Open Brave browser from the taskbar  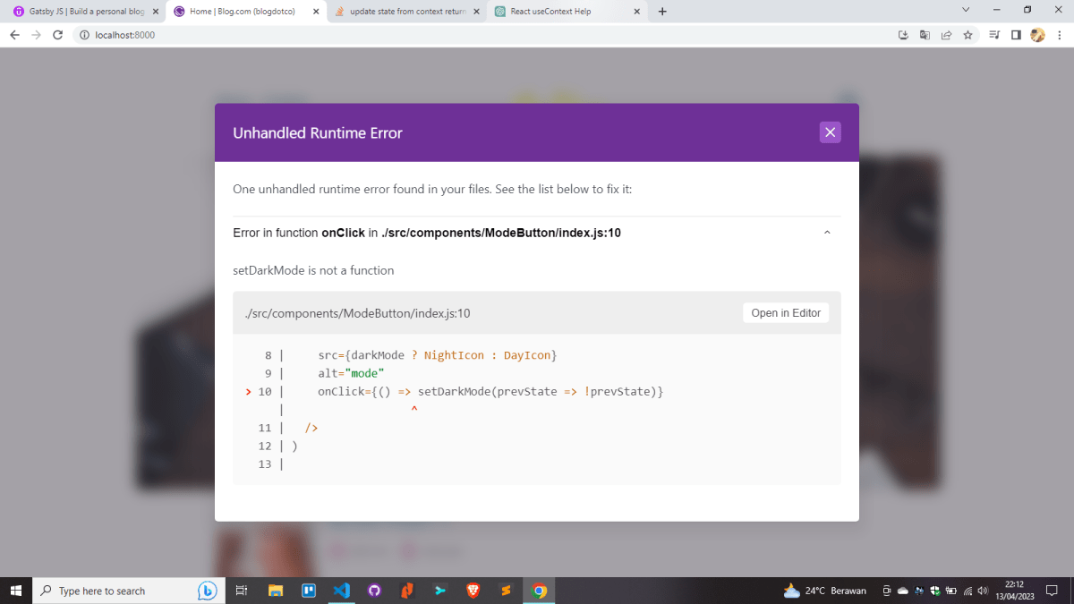click(x=472, y=591)
